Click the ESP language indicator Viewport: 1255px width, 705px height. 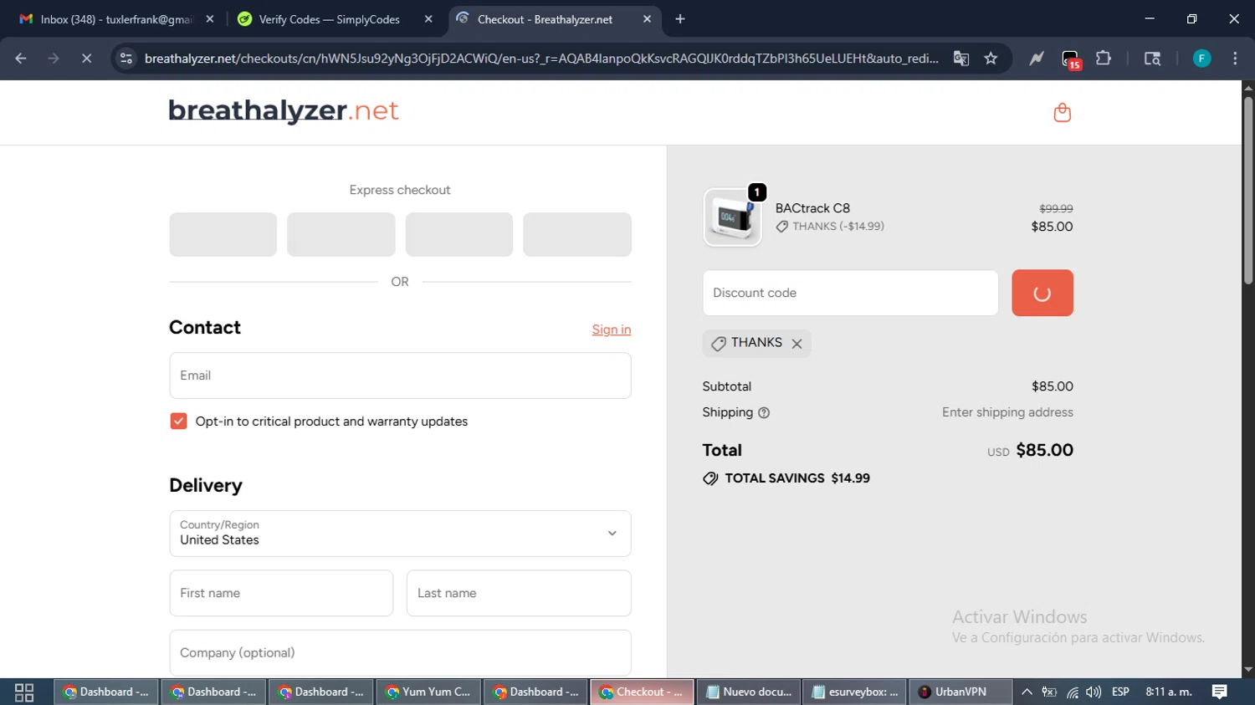[1120, 692]
